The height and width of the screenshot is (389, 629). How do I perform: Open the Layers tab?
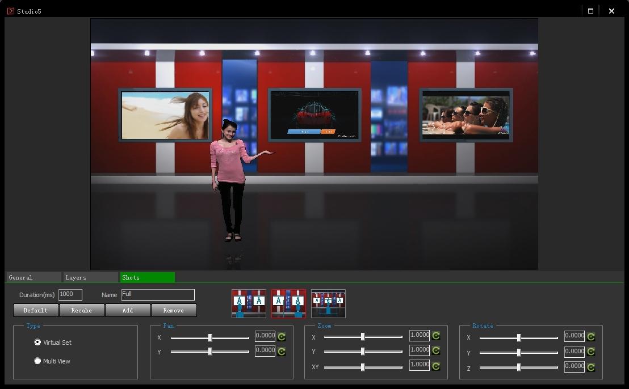point(90,277)
